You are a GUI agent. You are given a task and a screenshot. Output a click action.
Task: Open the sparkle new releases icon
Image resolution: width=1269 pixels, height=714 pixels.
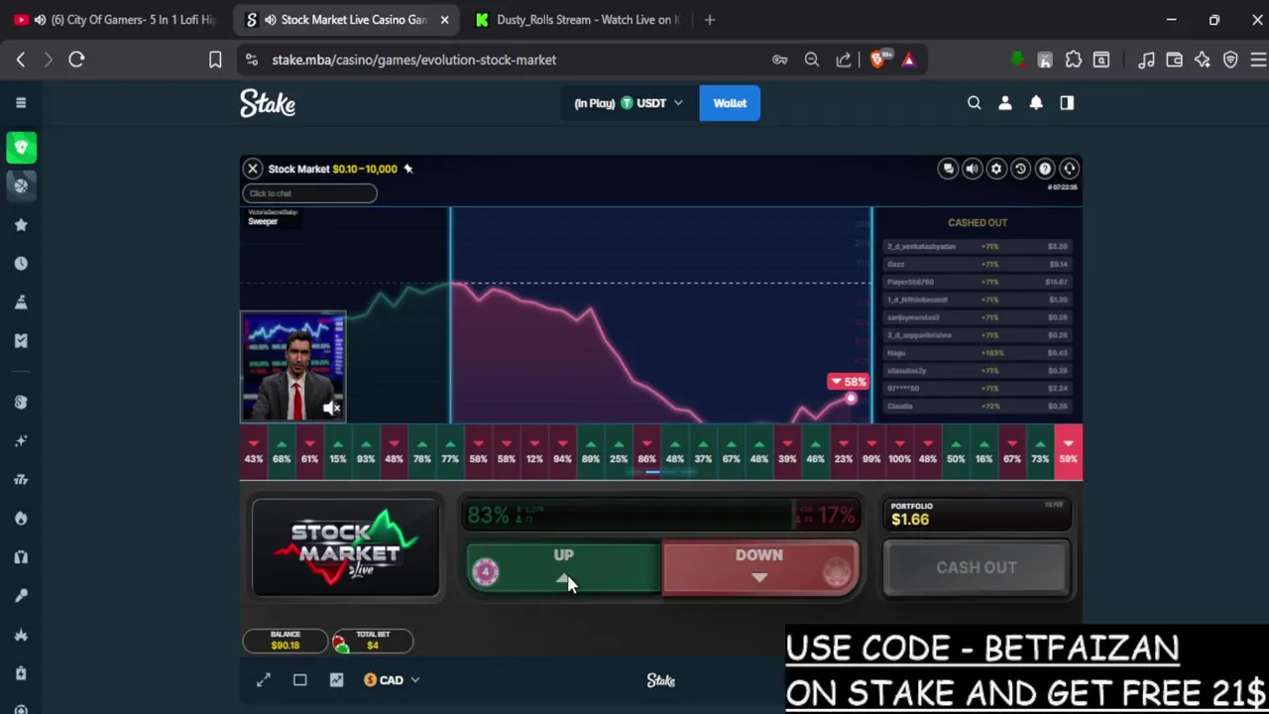click(21, 441)
